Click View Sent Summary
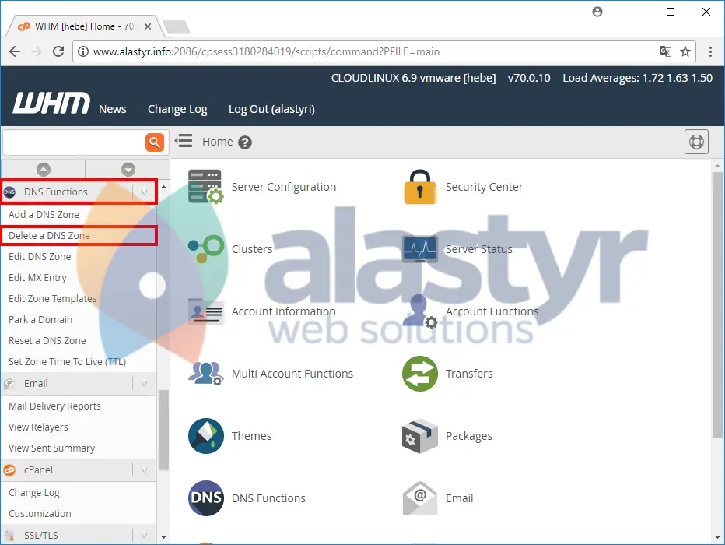 (x=52, y=448)
